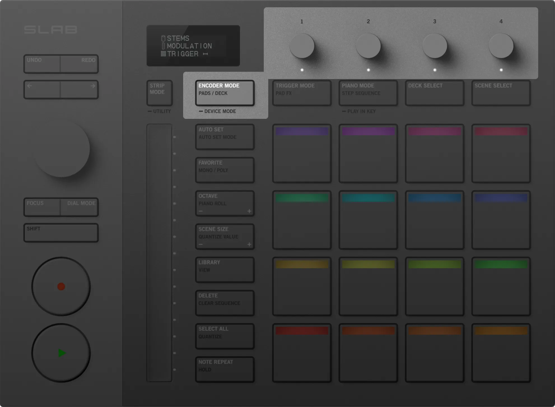The width and height of the screenshot is (555, 407).
Task: Increase Scene Size with plus
Action: click(x=249, y=244)
